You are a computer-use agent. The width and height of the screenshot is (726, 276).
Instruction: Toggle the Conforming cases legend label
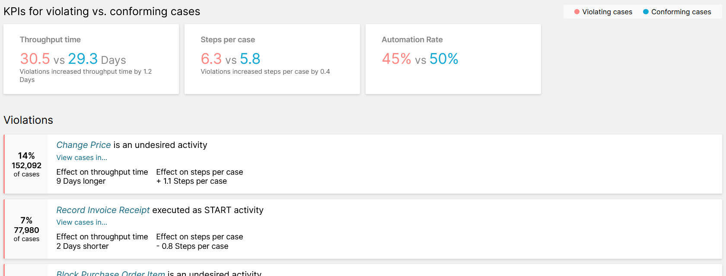click(681, 12)
